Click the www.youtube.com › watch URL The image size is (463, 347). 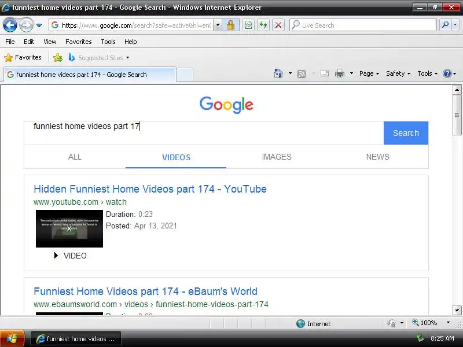tap(80, 202)
